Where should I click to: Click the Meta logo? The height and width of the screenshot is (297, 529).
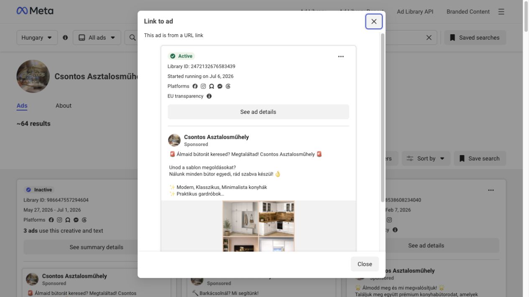[35, 11]
